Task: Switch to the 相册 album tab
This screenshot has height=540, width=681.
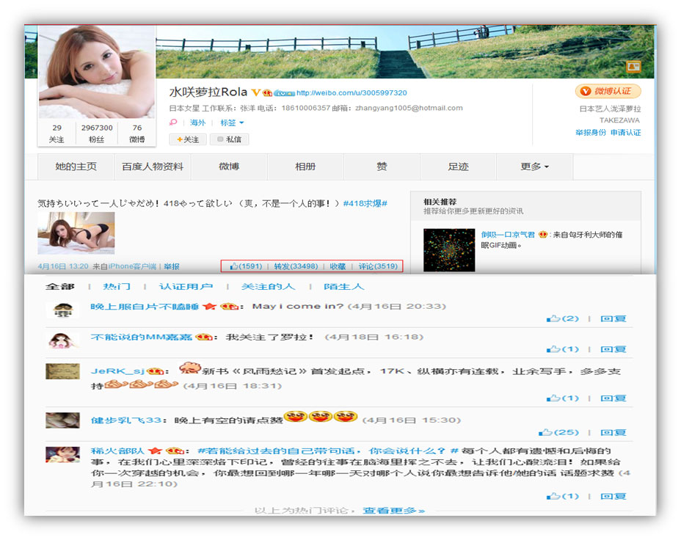Action: [x=305, y=167]
